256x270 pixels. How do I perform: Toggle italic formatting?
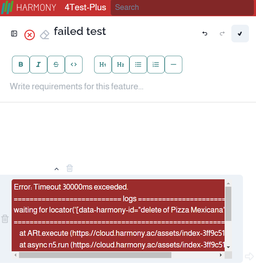38,65
